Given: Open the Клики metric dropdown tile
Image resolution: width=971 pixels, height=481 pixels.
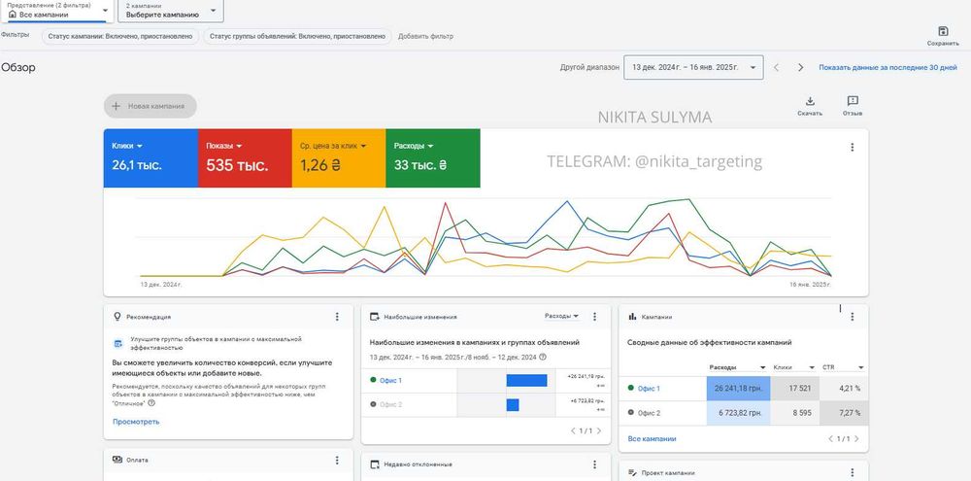Looking at the screenshot, I should (151, 158).
